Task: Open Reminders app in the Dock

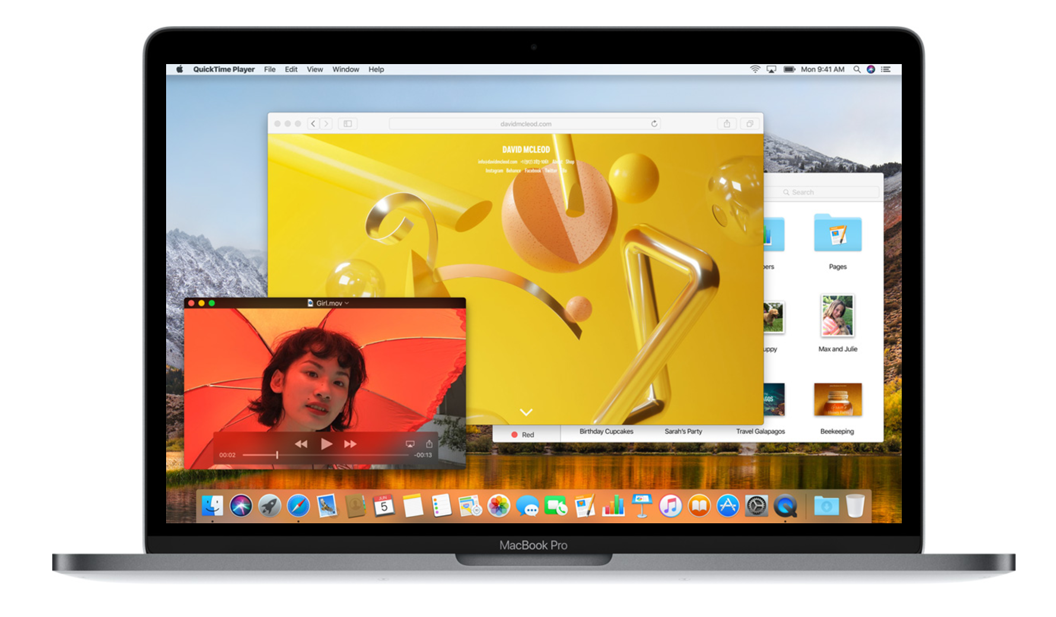Action: coord(441,506)
